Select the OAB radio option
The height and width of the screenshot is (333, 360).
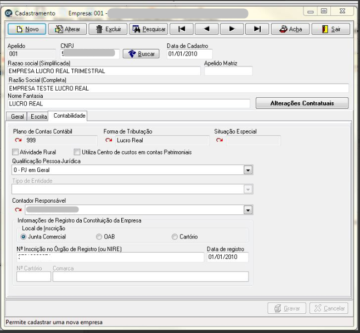(99, 237)
